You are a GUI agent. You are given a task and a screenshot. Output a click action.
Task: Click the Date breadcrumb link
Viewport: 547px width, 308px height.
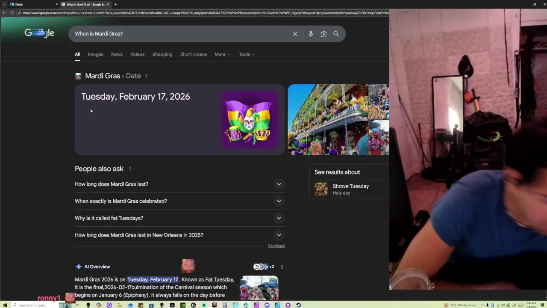133,76
